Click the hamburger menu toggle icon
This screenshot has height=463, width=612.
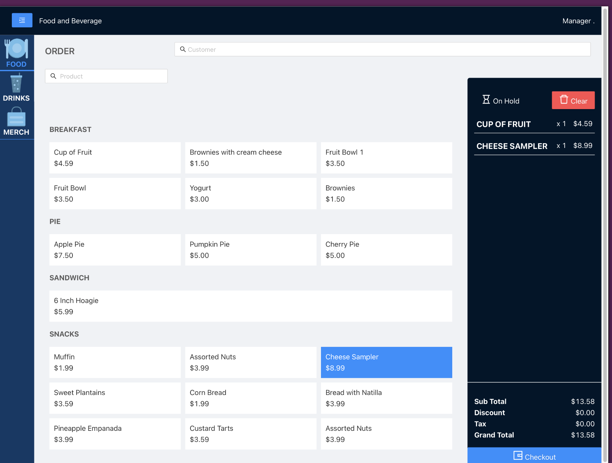[22, 20]
